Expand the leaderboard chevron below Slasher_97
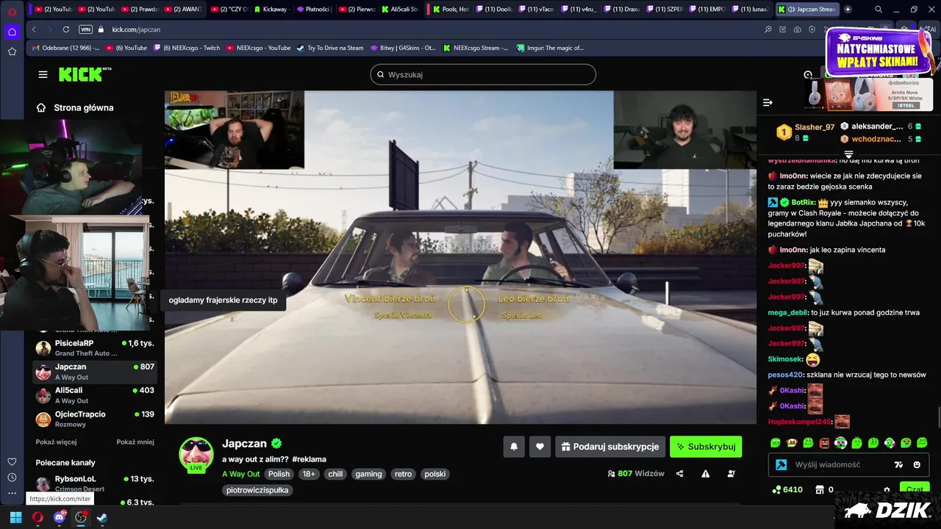The width and height of the screenshot is (941, 529). pos(848,154)
